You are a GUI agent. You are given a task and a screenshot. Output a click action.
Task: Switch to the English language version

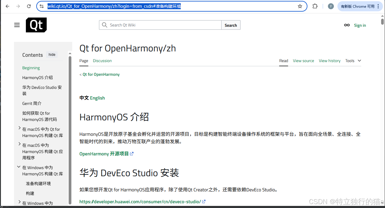point(98,98)
